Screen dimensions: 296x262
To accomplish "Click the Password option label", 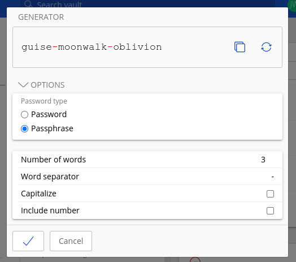I will tap(49, 114).
